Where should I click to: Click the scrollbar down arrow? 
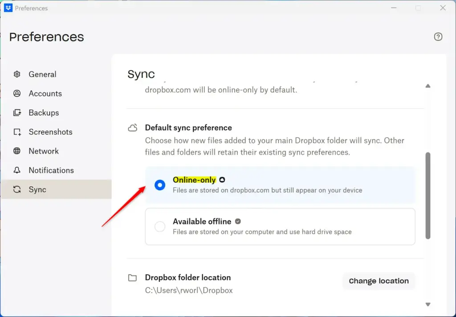(428, 305)
